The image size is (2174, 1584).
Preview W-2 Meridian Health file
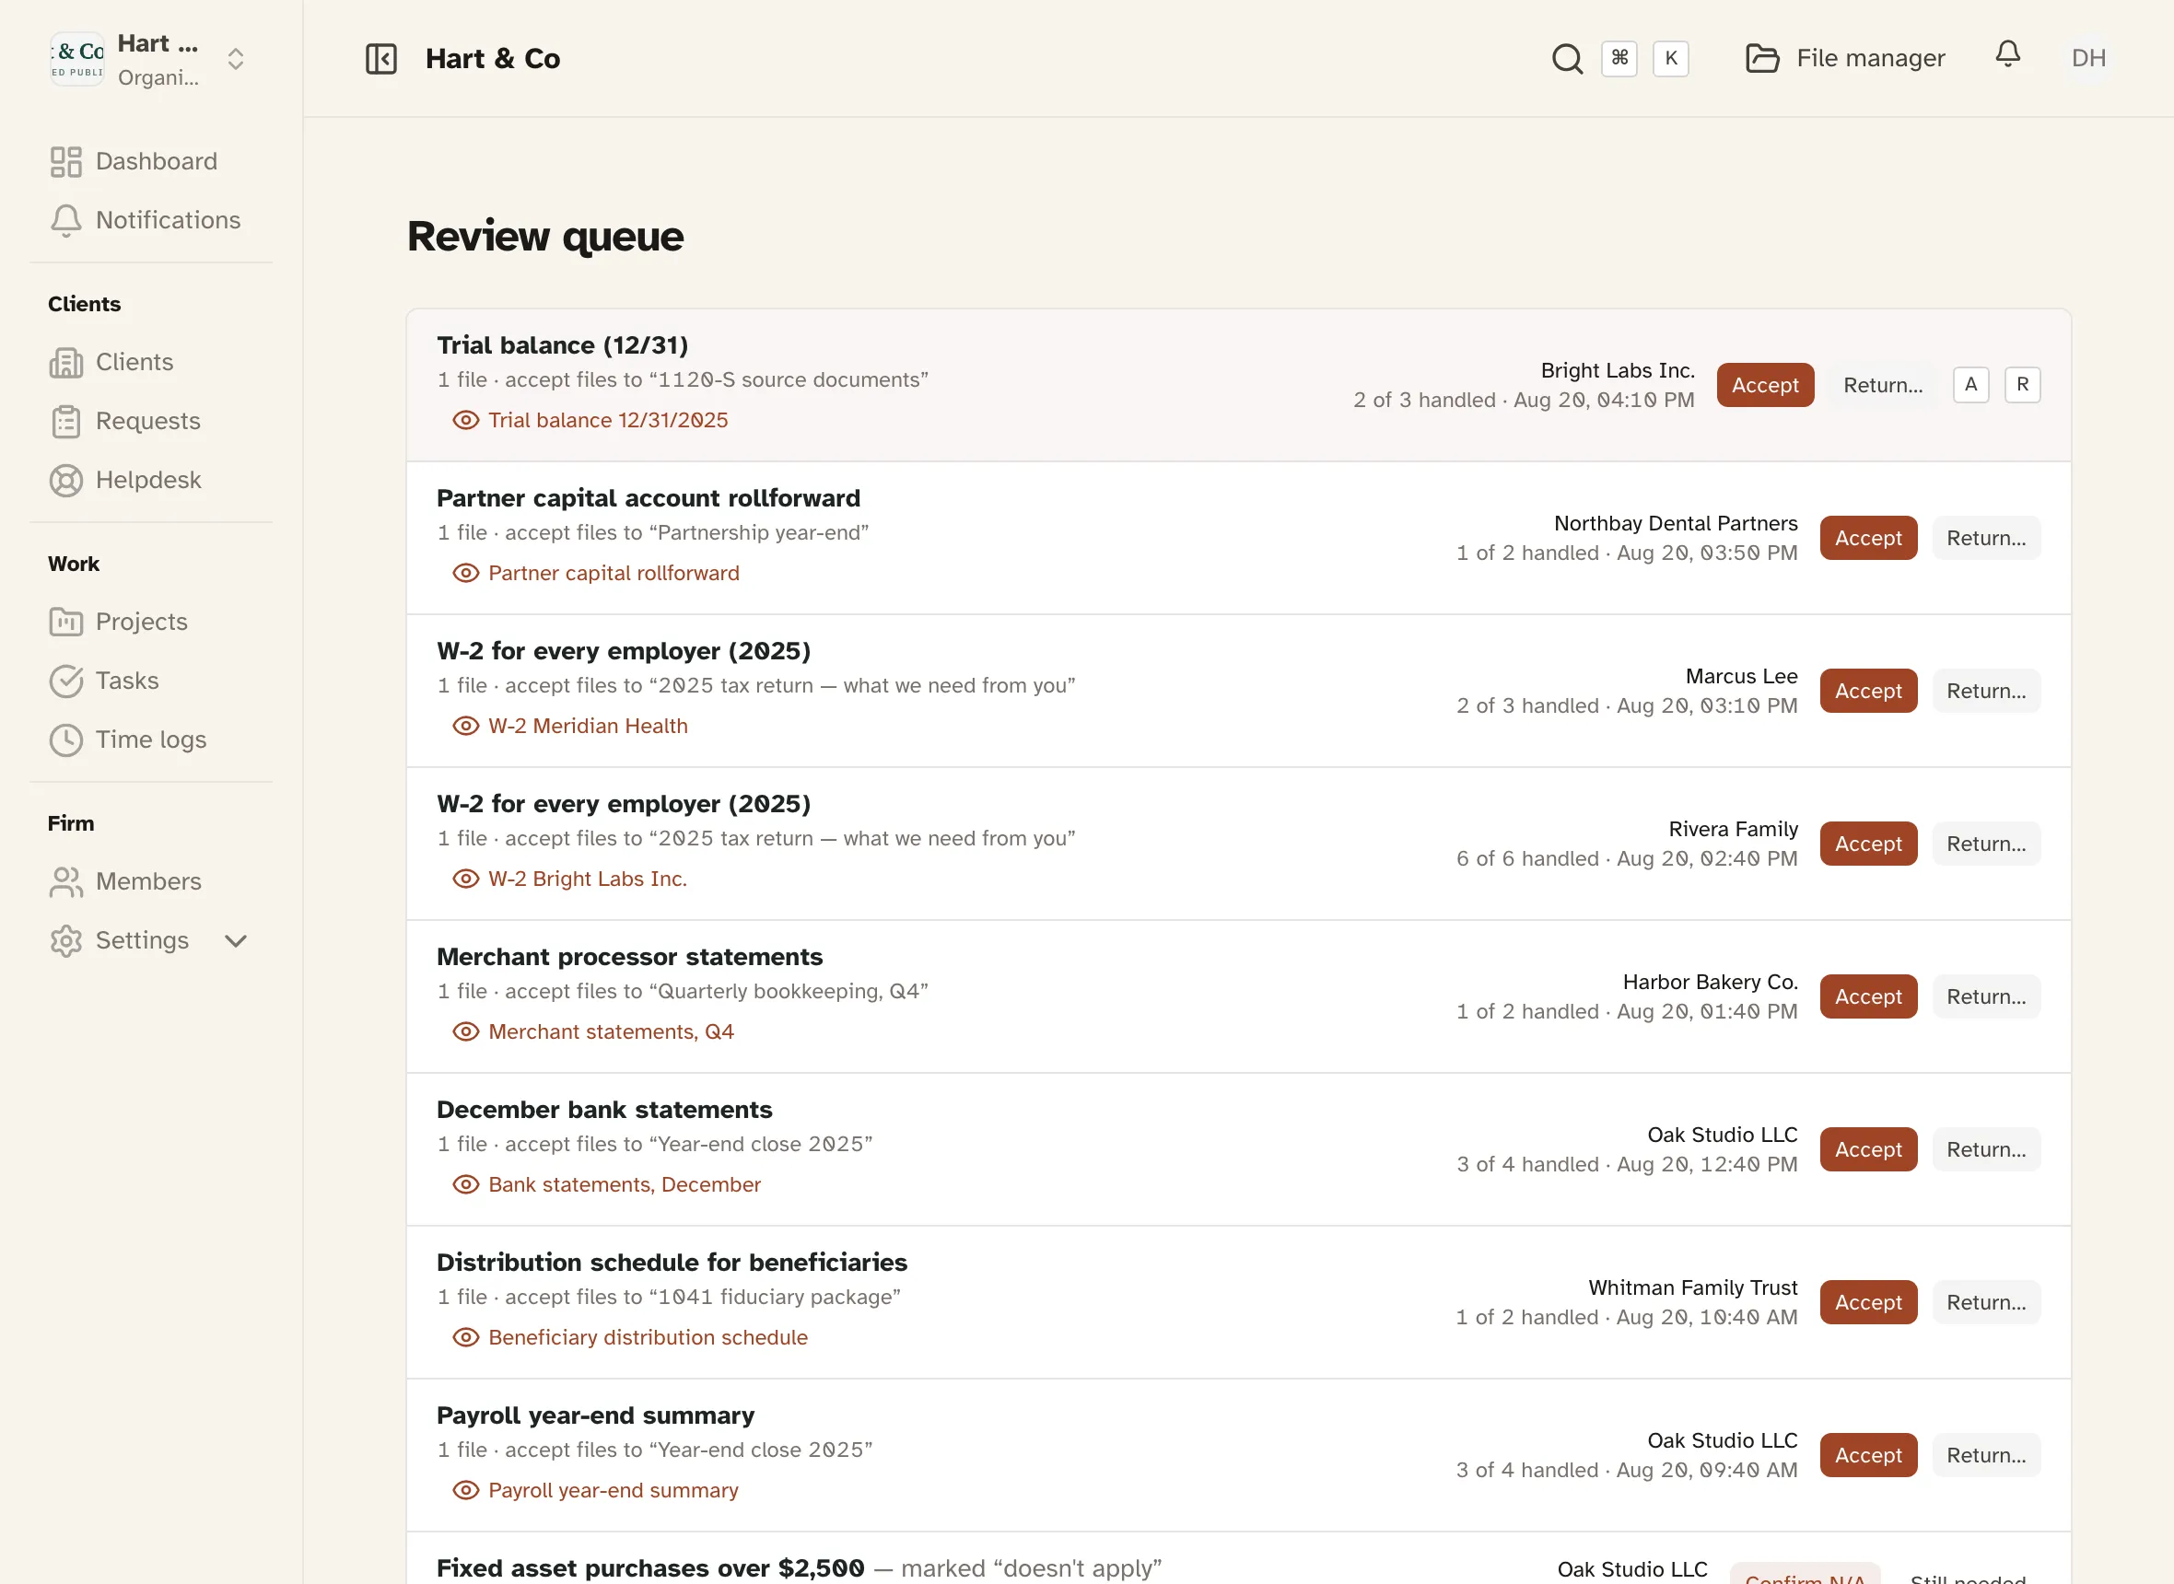[569, 726]
